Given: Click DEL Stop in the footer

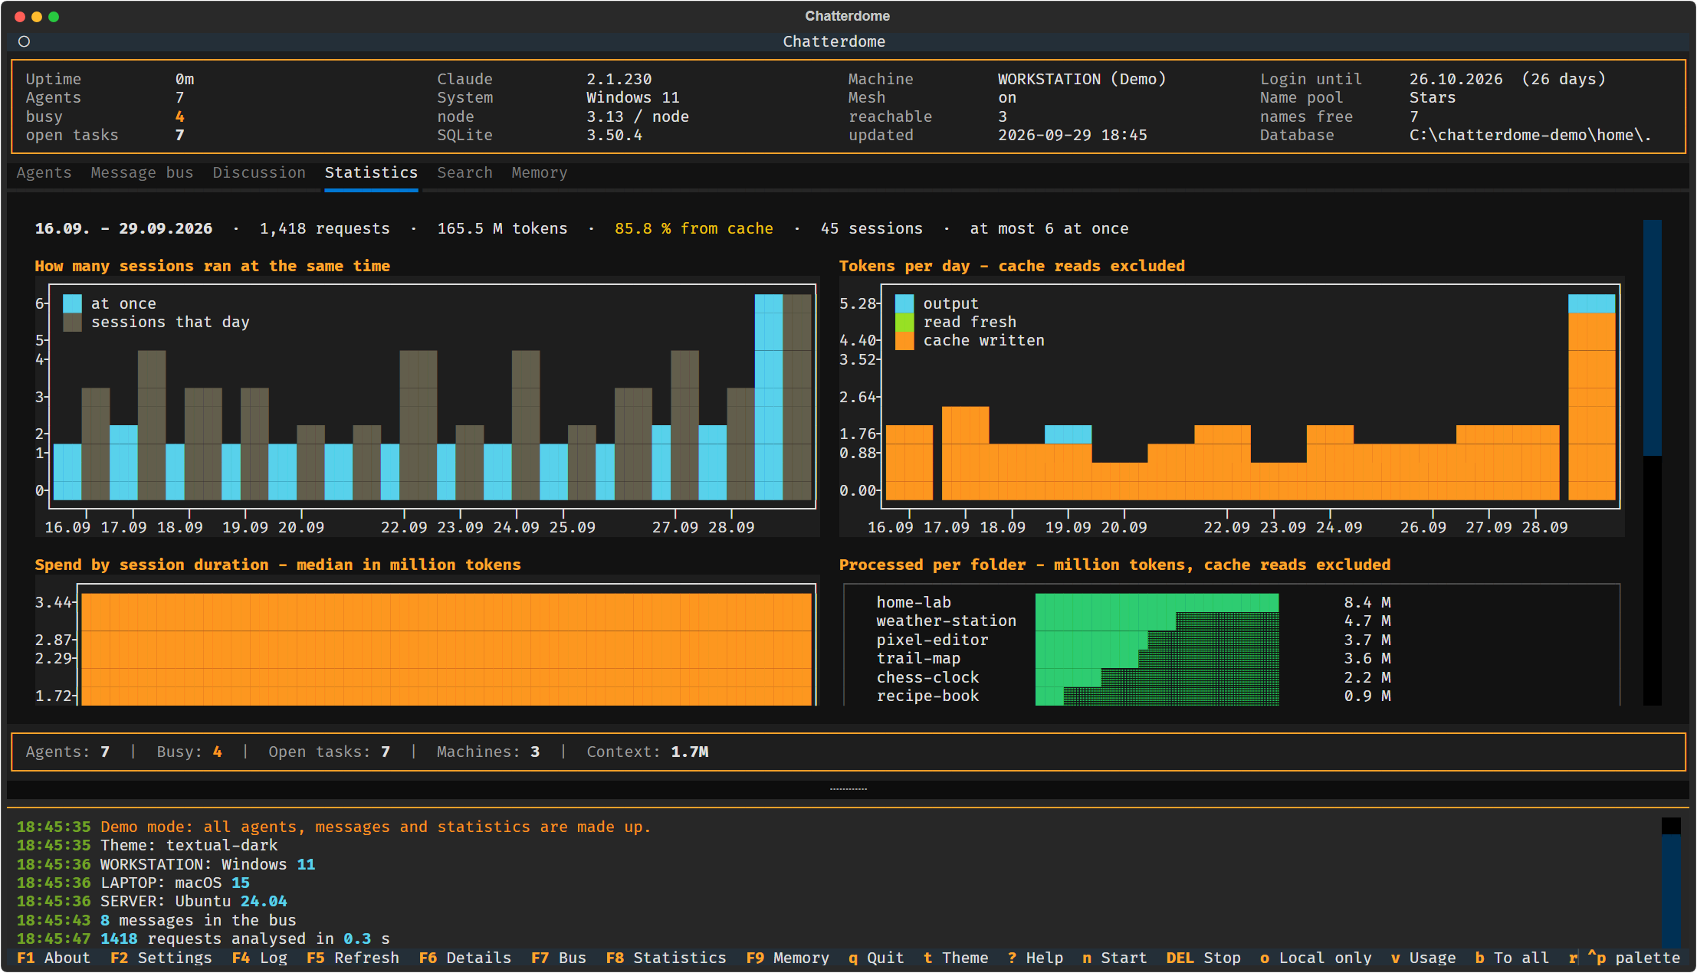Looking at the screenshot, I should coord(1203,958).
